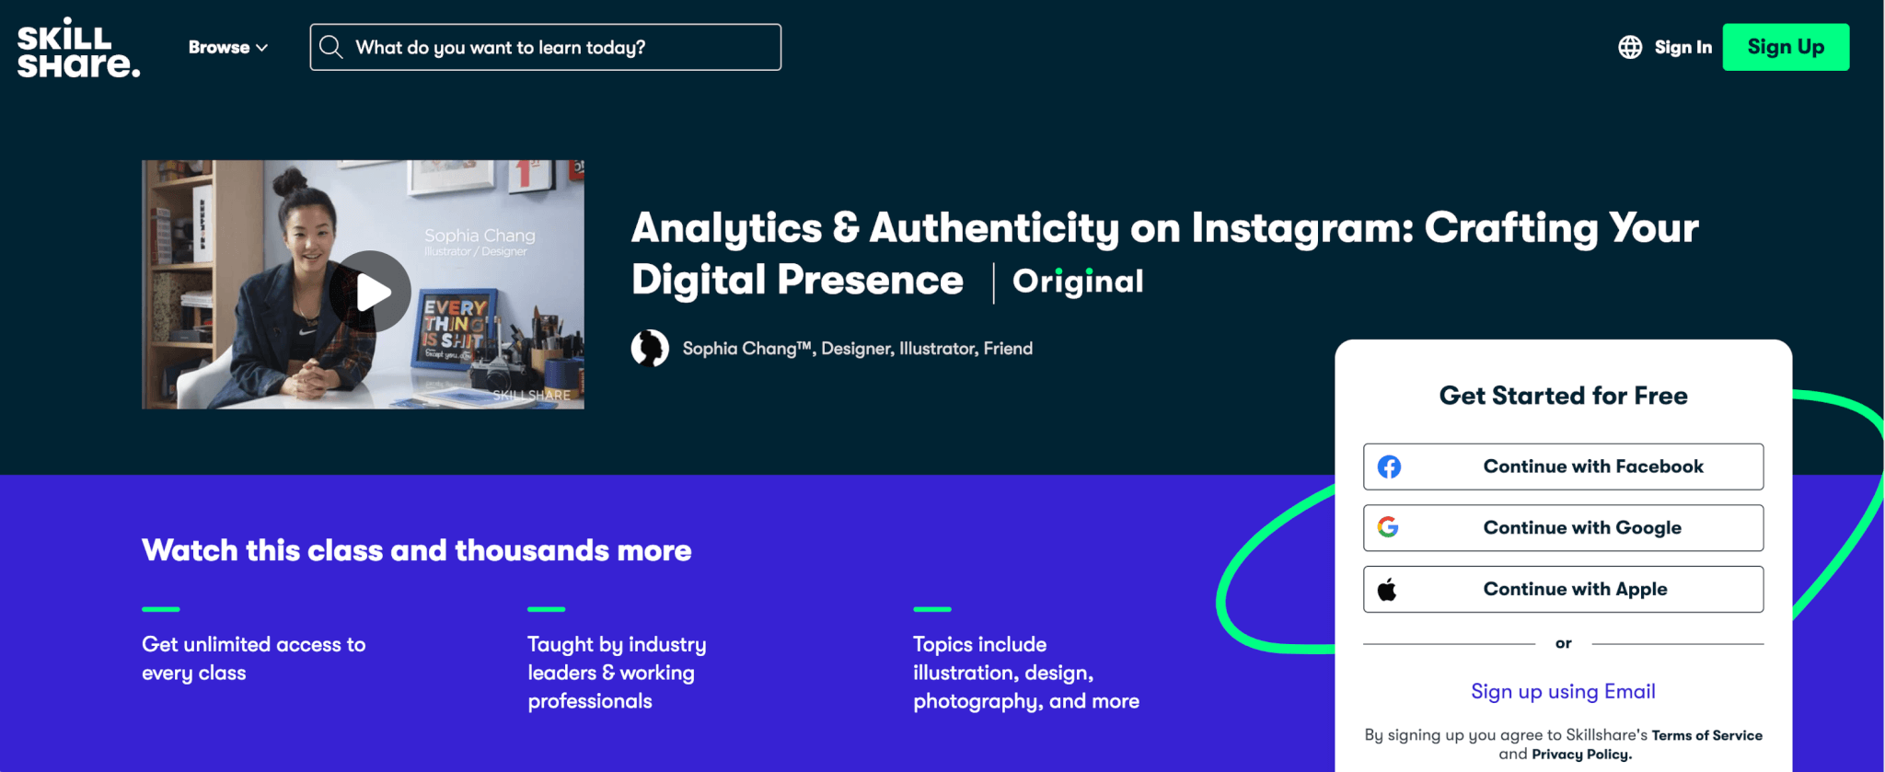Click Continue with Apple
This screenshot has width=1885, height=772.
pos(1562,589)
